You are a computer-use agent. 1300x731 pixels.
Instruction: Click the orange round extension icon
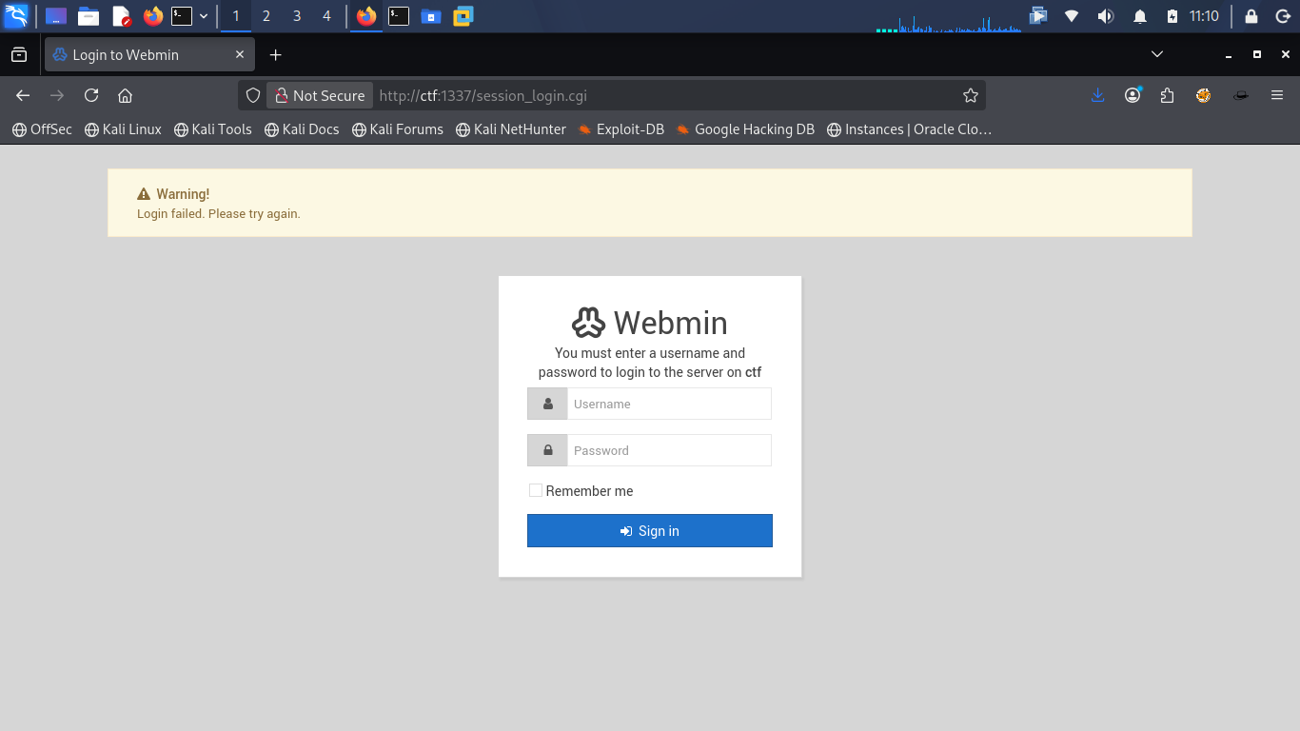coord(1204,95)
